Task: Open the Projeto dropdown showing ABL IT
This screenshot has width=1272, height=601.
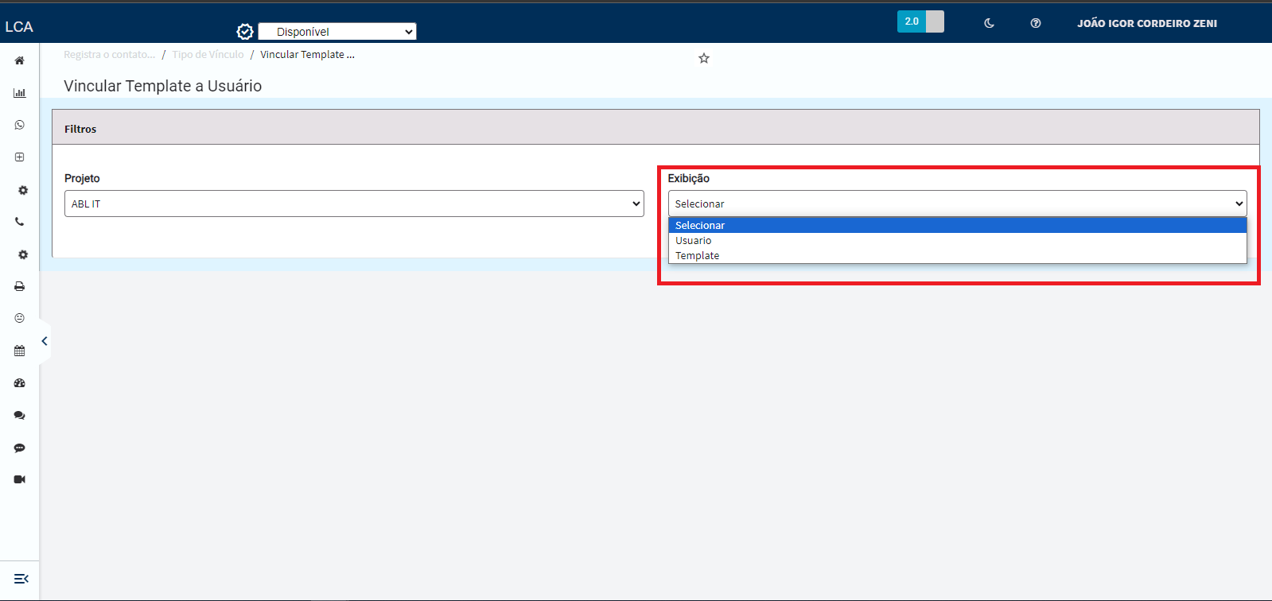Action: point(354,204)
